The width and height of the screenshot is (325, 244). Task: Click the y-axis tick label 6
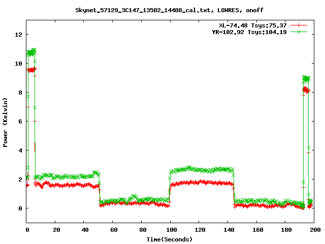20,121
